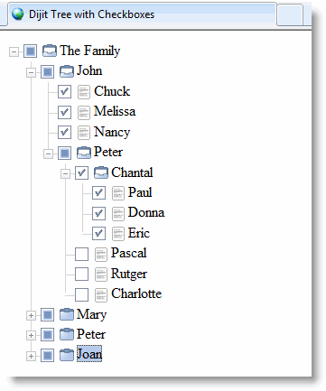Click the globe icon in the browser tab

tap(17, 14)
